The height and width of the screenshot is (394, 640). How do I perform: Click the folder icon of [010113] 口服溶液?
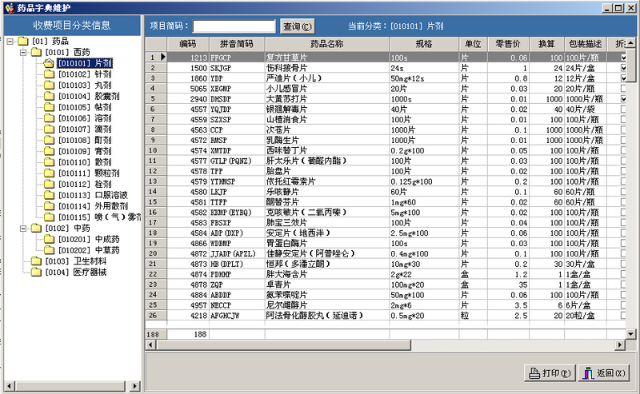click(49, 195)
